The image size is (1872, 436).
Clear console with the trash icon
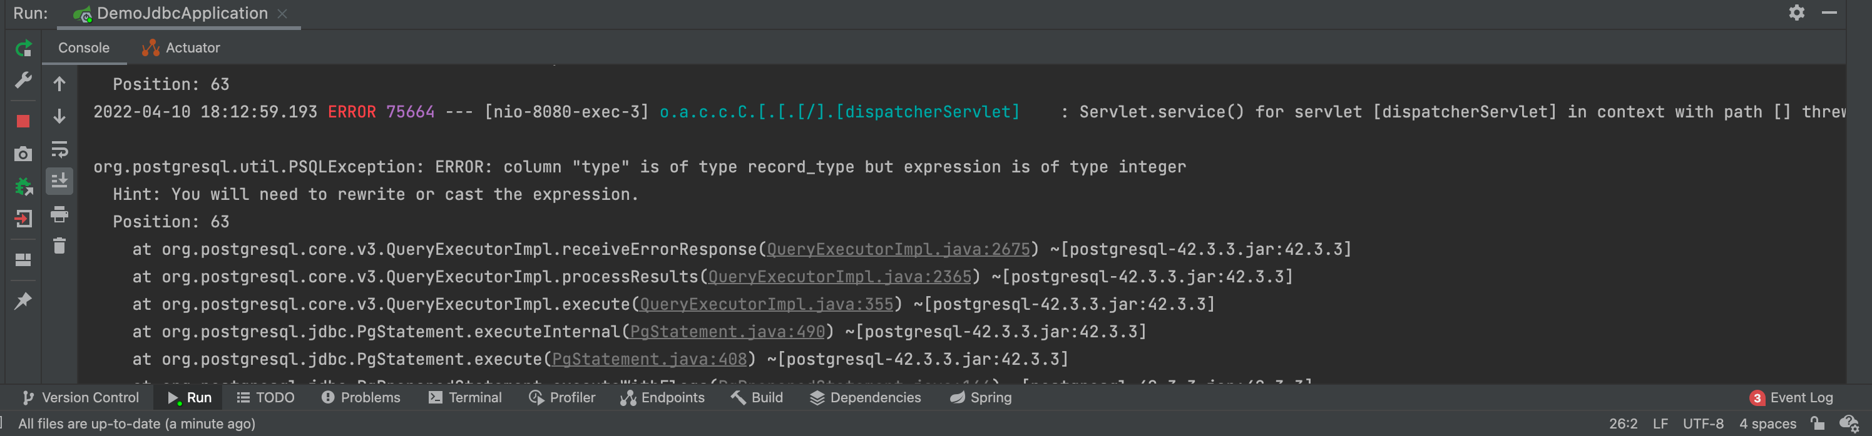[x=59, y=246]
